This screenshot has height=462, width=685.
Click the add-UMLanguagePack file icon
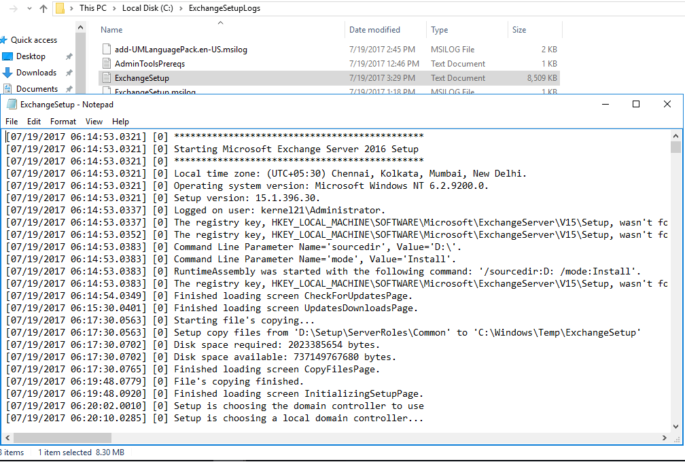click(106, 50)
